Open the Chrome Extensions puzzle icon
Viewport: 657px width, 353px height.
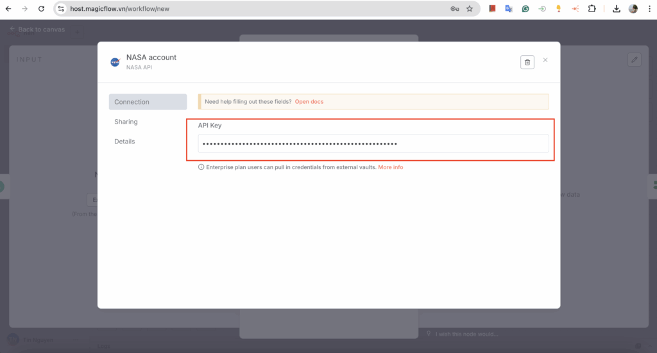(592, 9)
